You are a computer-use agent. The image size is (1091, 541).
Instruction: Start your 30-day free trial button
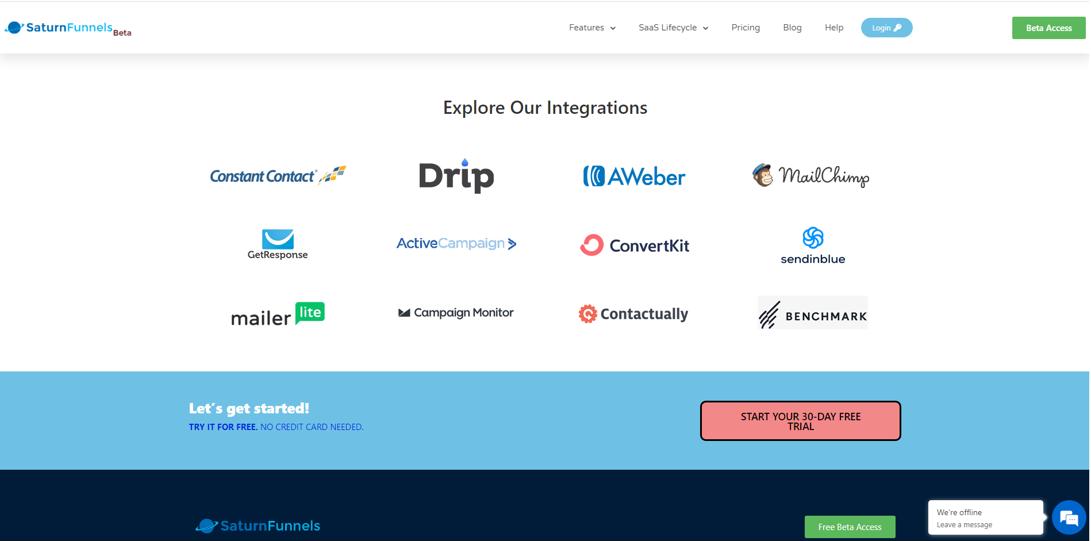tap(800, 421)
